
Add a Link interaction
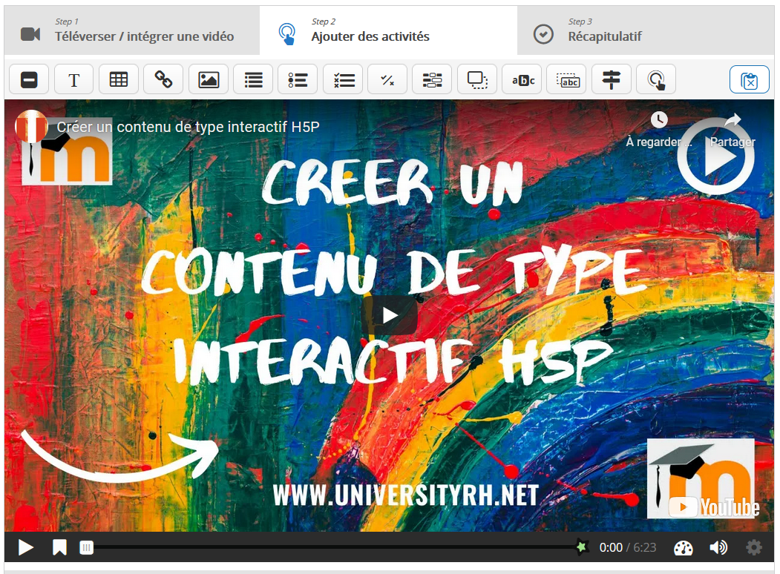click(163, 79)
